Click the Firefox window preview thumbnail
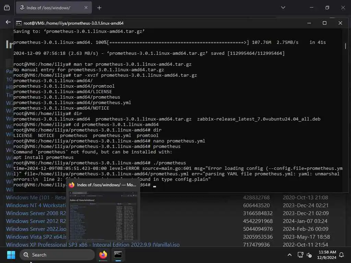This screenshot has height=263, width=351. (103, 216)
